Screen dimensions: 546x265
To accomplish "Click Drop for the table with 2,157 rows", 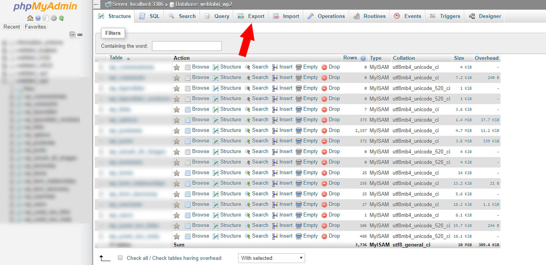I will 331,130.
